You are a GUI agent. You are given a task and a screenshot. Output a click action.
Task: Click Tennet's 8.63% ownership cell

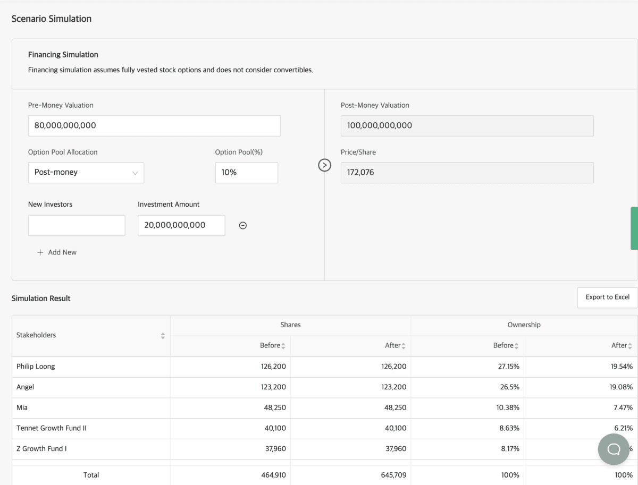click(x=510, y=429)
